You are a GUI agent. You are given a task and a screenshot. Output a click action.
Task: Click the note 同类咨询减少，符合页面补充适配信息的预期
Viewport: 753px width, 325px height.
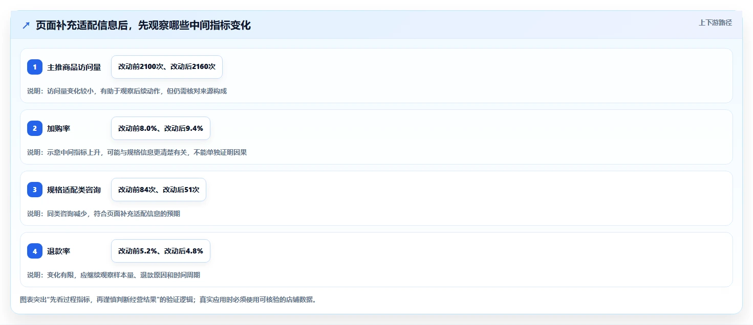pos(103,214)
